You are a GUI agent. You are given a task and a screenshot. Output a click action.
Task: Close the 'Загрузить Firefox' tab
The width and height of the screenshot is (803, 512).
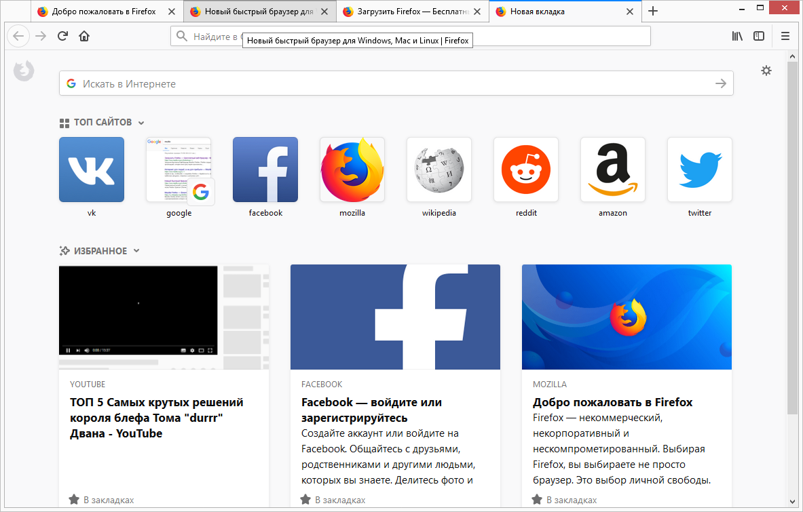(x=477, y=12)
